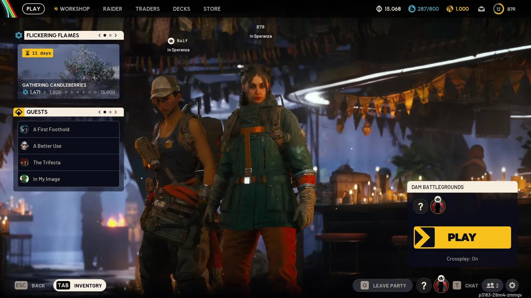Go to previous Quests page arrow

(100, 112)
